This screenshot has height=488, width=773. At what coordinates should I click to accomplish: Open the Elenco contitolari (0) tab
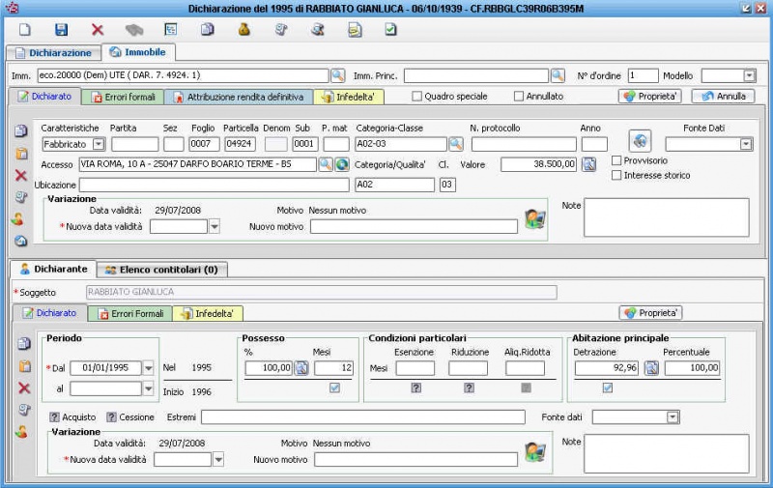[x=161, y=270]
